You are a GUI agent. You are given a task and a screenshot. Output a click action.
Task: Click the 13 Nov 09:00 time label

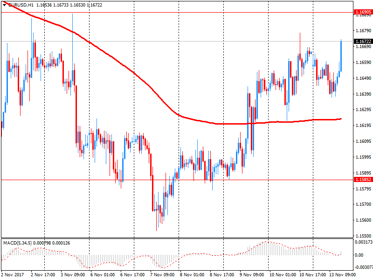tap(342, 274)
